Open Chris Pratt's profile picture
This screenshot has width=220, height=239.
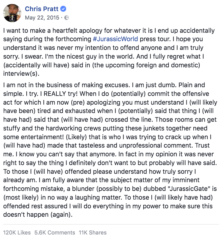12,13
